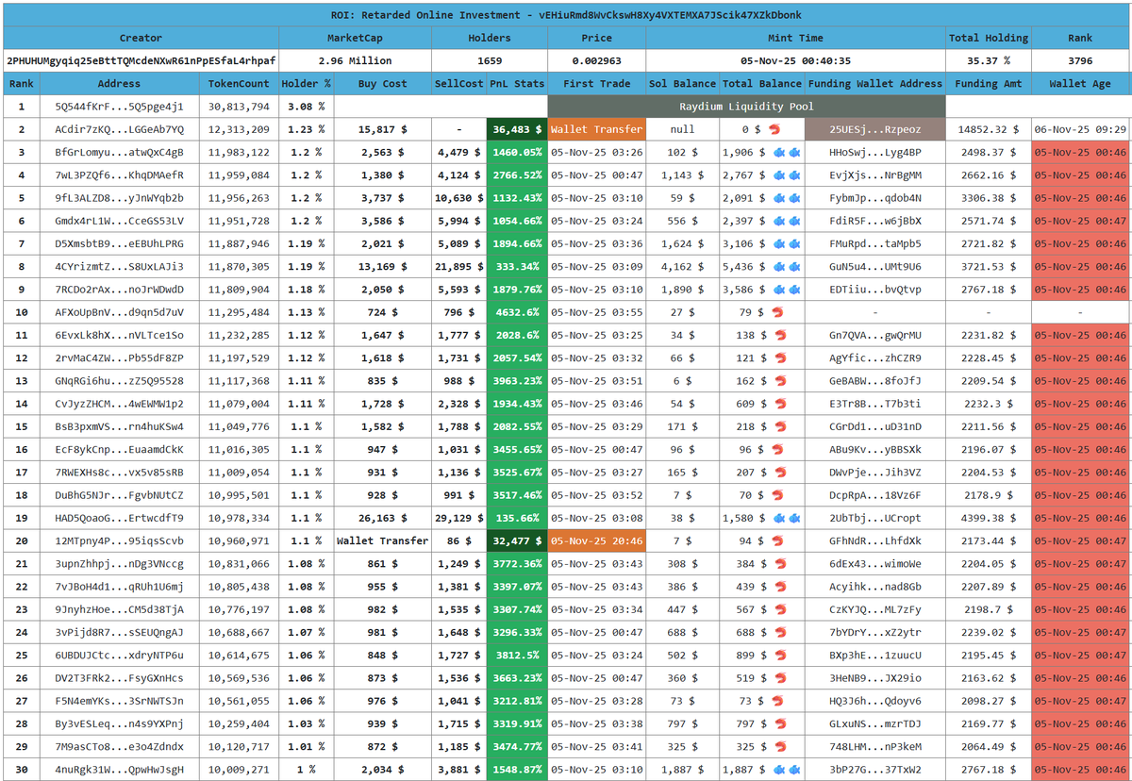The height and width of the screenshot is (781, 1132).
Task: Click the token count 30,813,794
Action: pyautogui.click(x=239, y=107)
